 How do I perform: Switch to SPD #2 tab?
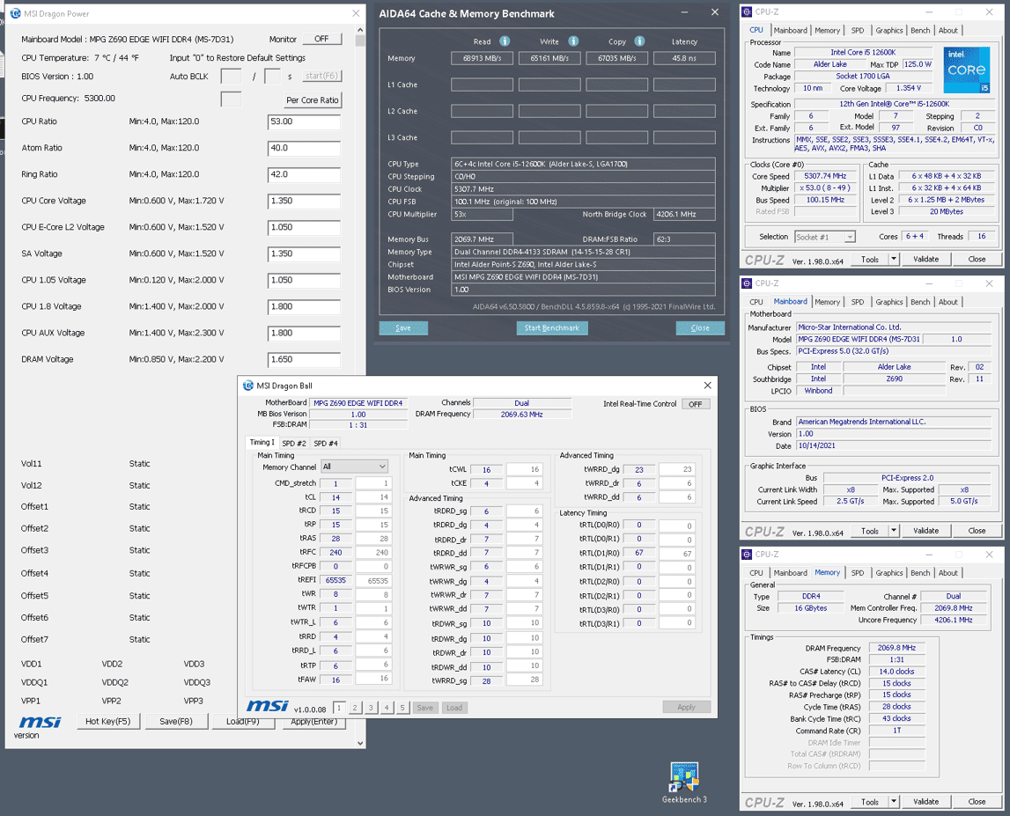point(294,444)
